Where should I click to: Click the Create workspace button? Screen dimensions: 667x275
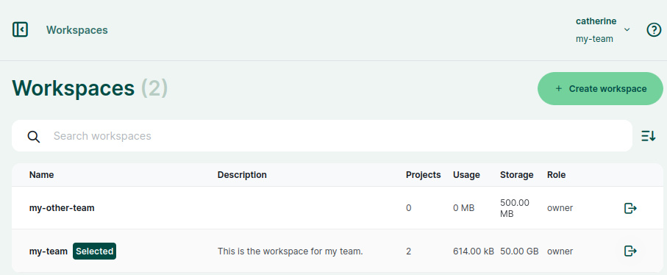[x=600, y=89]
